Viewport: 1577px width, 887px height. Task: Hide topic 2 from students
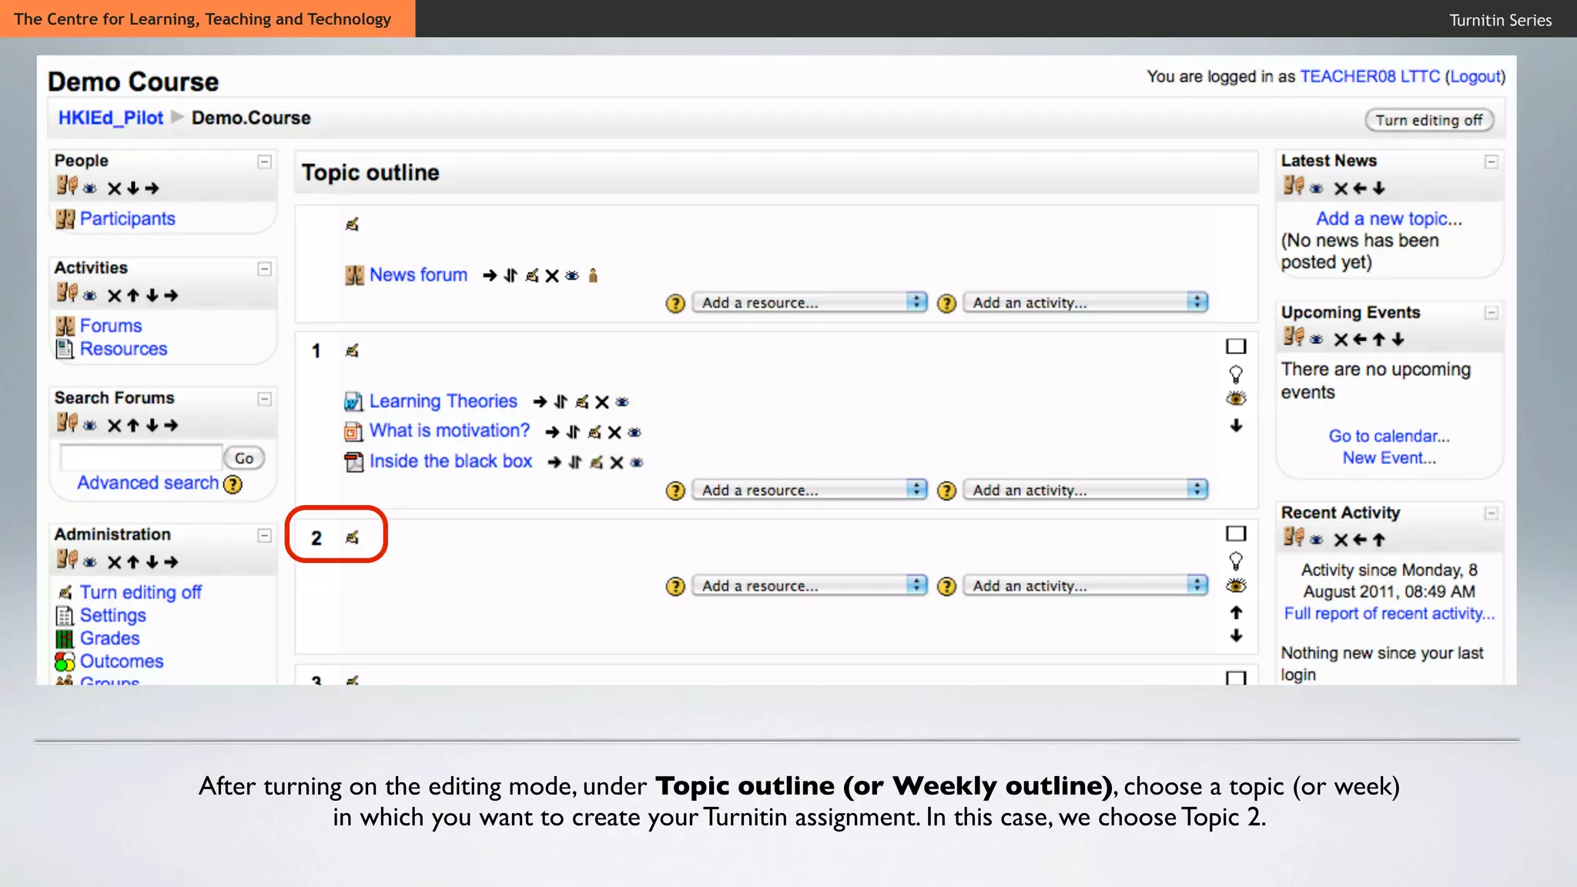pyautogui.click(x=1236, y=586)
